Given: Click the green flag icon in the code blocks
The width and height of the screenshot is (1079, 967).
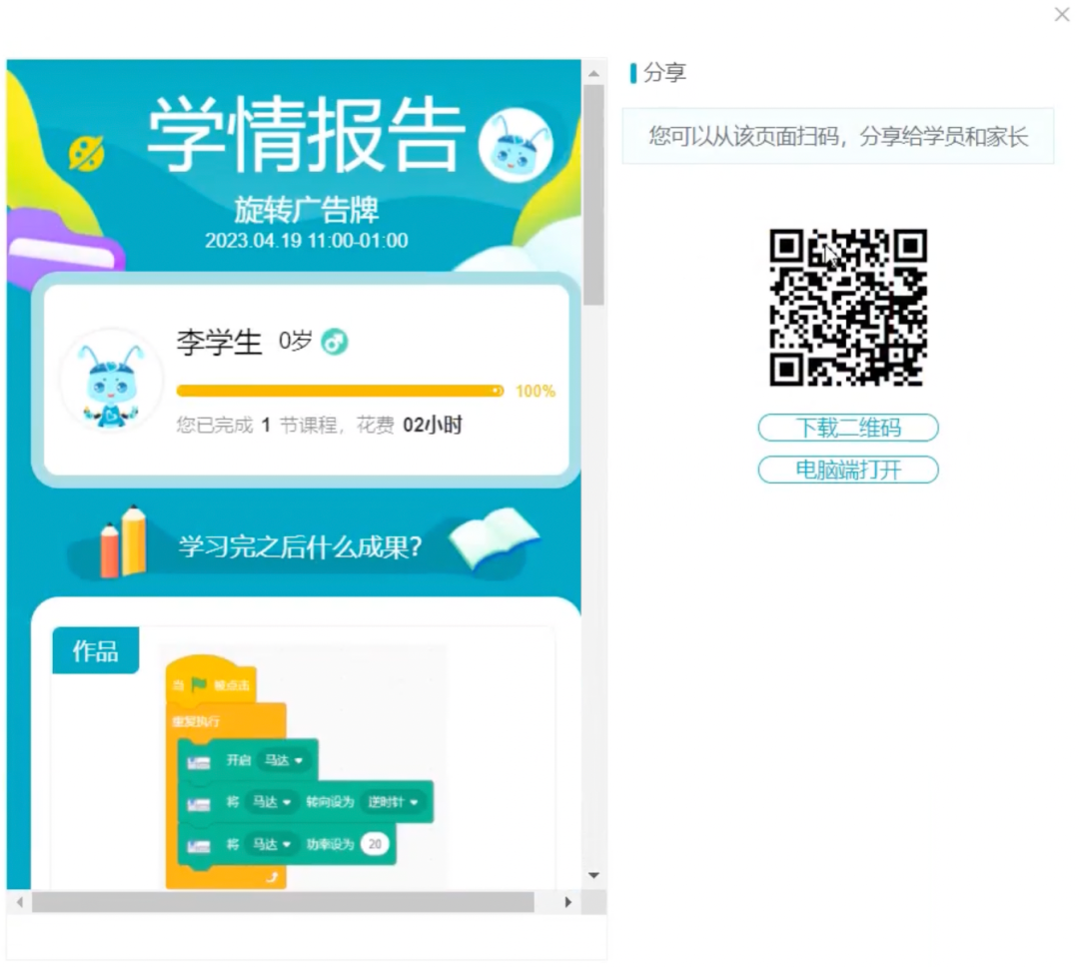Looking at the screenshot, I should click(198, 684).
